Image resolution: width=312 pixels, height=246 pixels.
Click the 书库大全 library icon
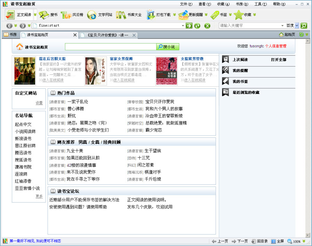[x=121, y=15]
